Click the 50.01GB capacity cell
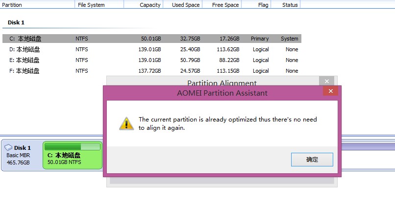The image size is (395, 204). 151,39
